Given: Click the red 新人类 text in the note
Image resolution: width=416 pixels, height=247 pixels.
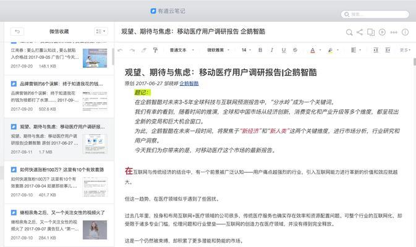Looking at the screenshot, I should tap(278, 131).
